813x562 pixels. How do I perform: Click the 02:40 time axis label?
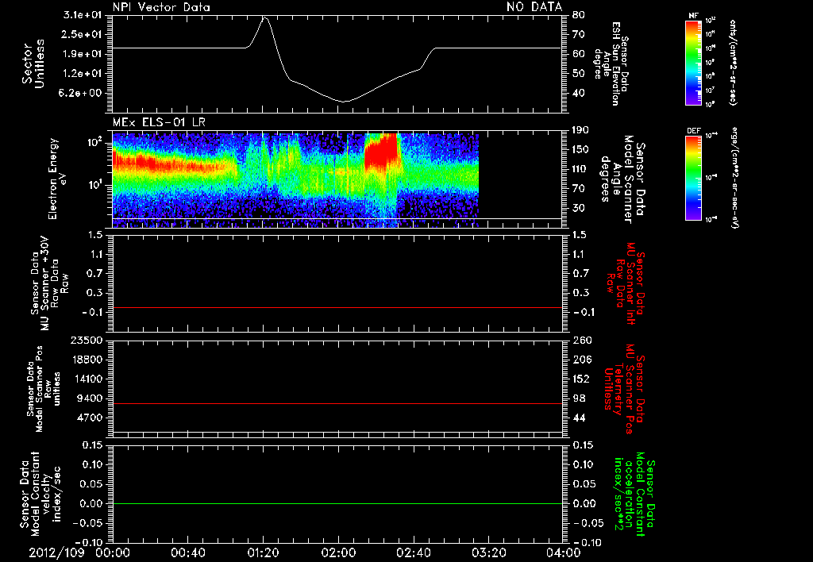(x=413, y=552)
